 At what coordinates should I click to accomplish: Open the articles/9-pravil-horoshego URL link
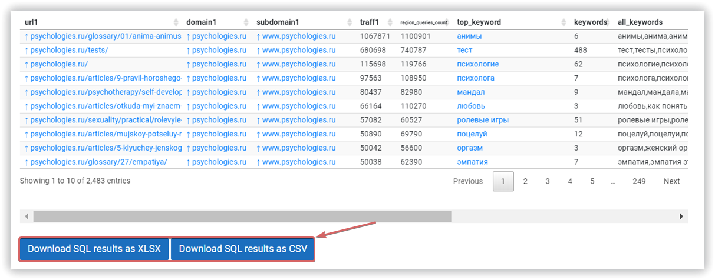[x=103, y=78]
